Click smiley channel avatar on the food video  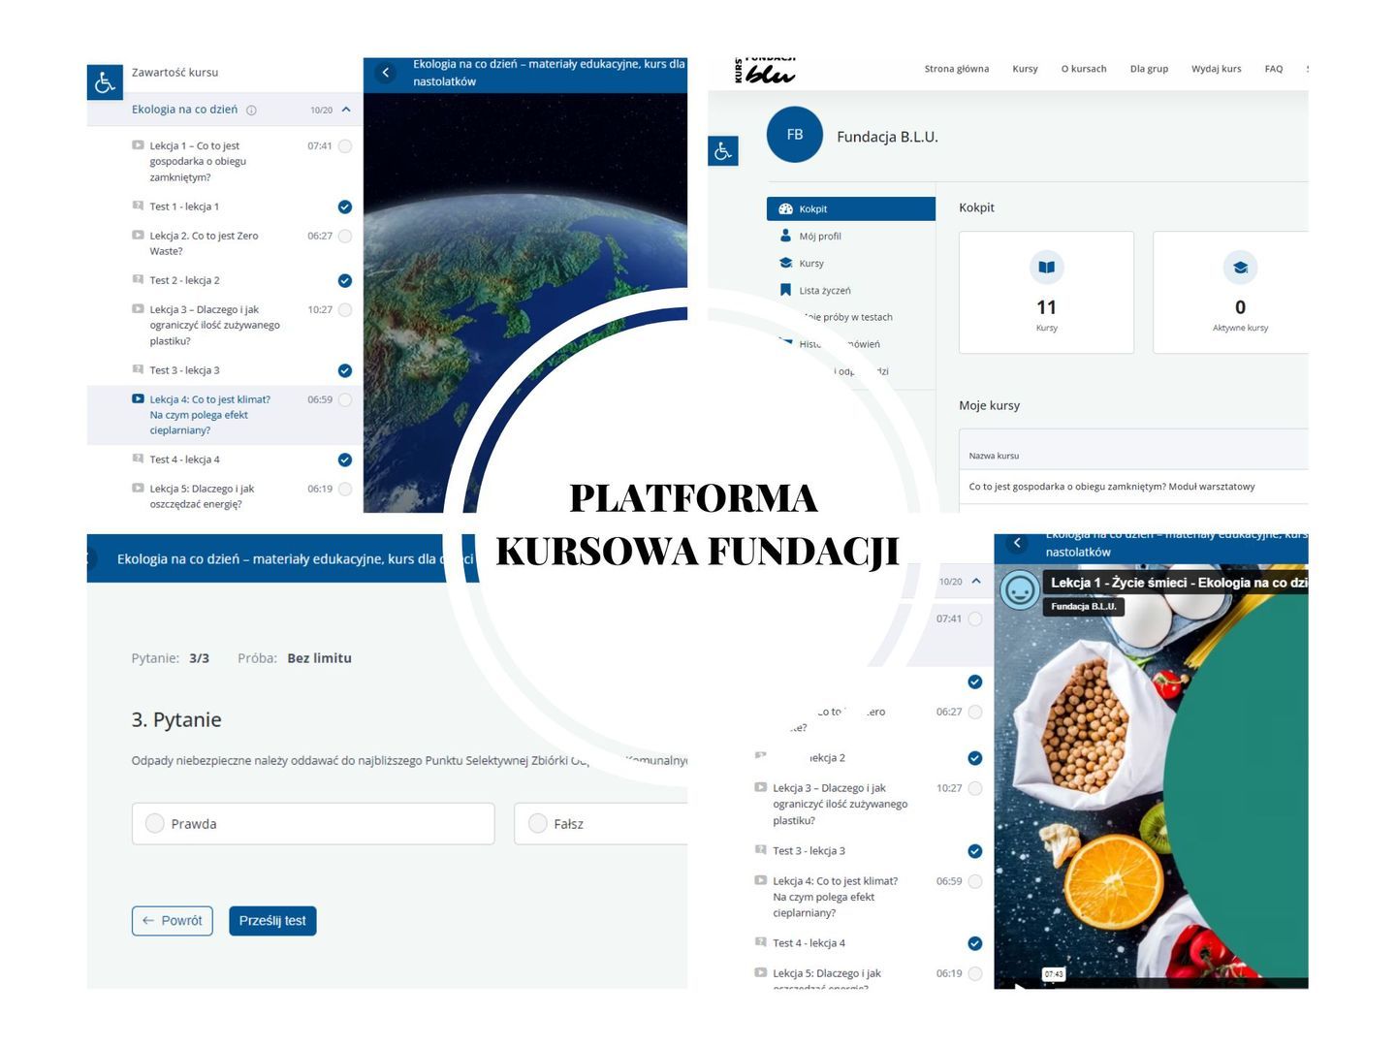click(1020, 589)
